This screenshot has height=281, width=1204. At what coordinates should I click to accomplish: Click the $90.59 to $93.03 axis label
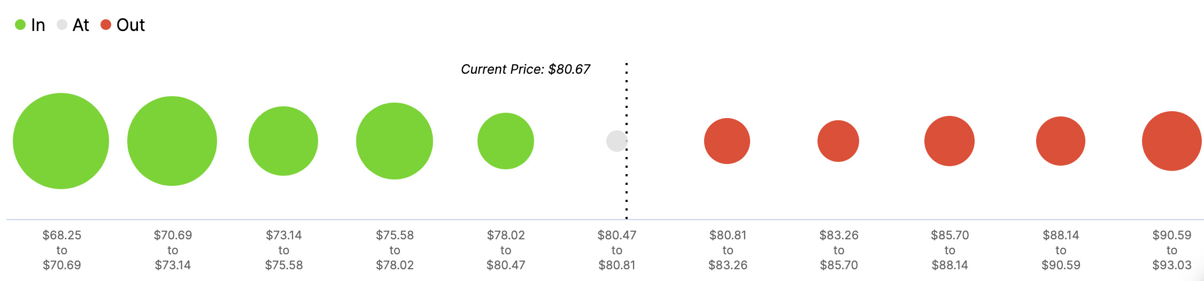click(x=1172, y=250)
